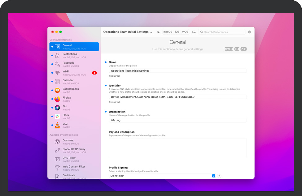Select the Passcode key icon
Viewport: 302px width, 196px height.
coord(57,64)
